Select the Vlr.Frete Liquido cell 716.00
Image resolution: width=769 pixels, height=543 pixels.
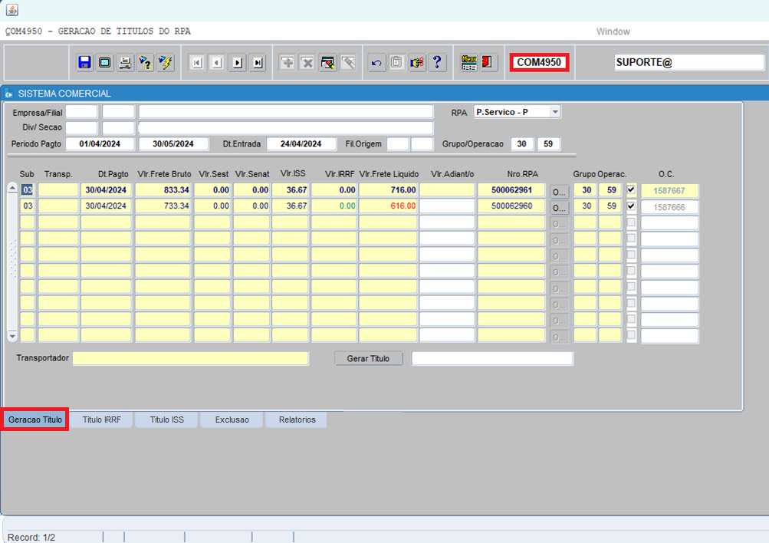point(388,190)
